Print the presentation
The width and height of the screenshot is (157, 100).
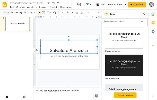[21, 13]
